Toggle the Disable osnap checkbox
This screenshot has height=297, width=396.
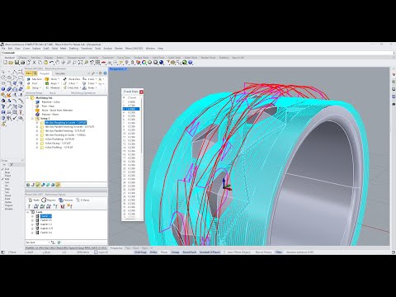click(x=2, y=209)
